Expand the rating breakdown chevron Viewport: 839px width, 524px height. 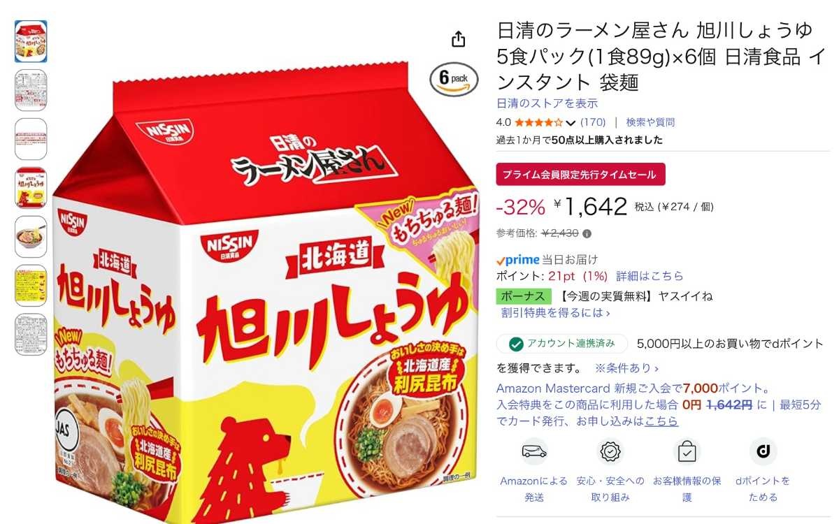[571, 123]
